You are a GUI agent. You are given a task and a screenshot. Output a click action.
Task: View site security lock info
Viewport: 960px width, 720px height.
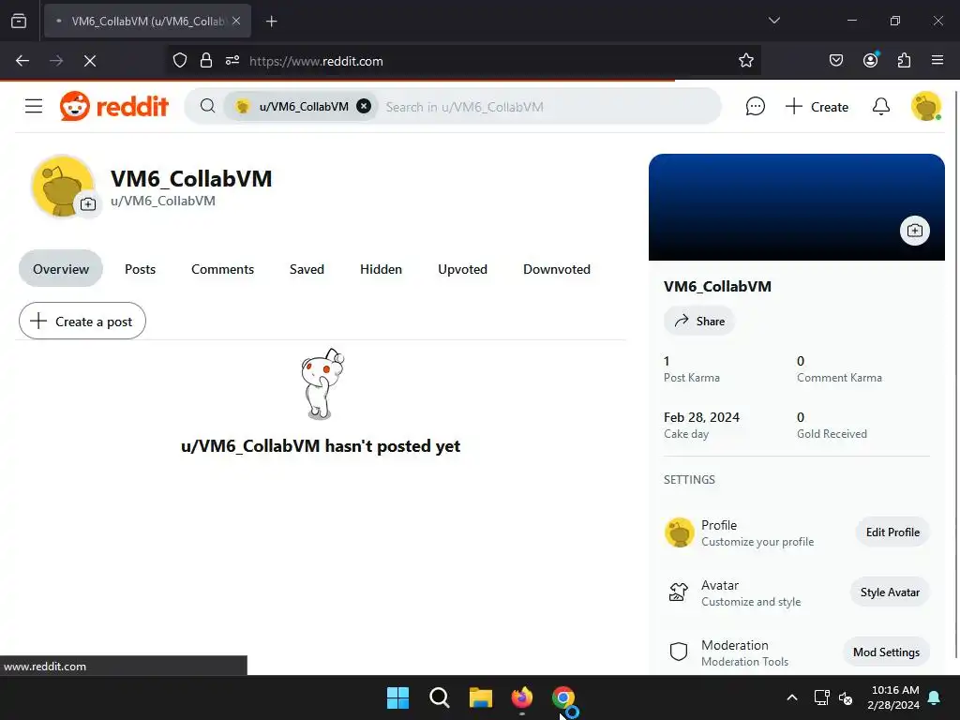206,61
